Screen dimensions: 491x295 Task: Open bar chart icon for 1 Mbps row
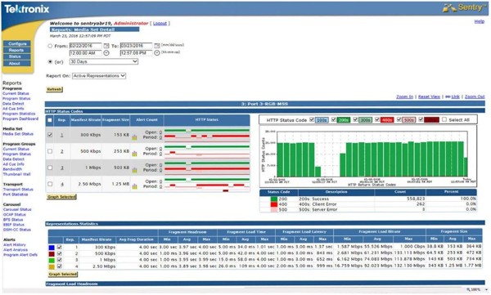pos(135,170)
